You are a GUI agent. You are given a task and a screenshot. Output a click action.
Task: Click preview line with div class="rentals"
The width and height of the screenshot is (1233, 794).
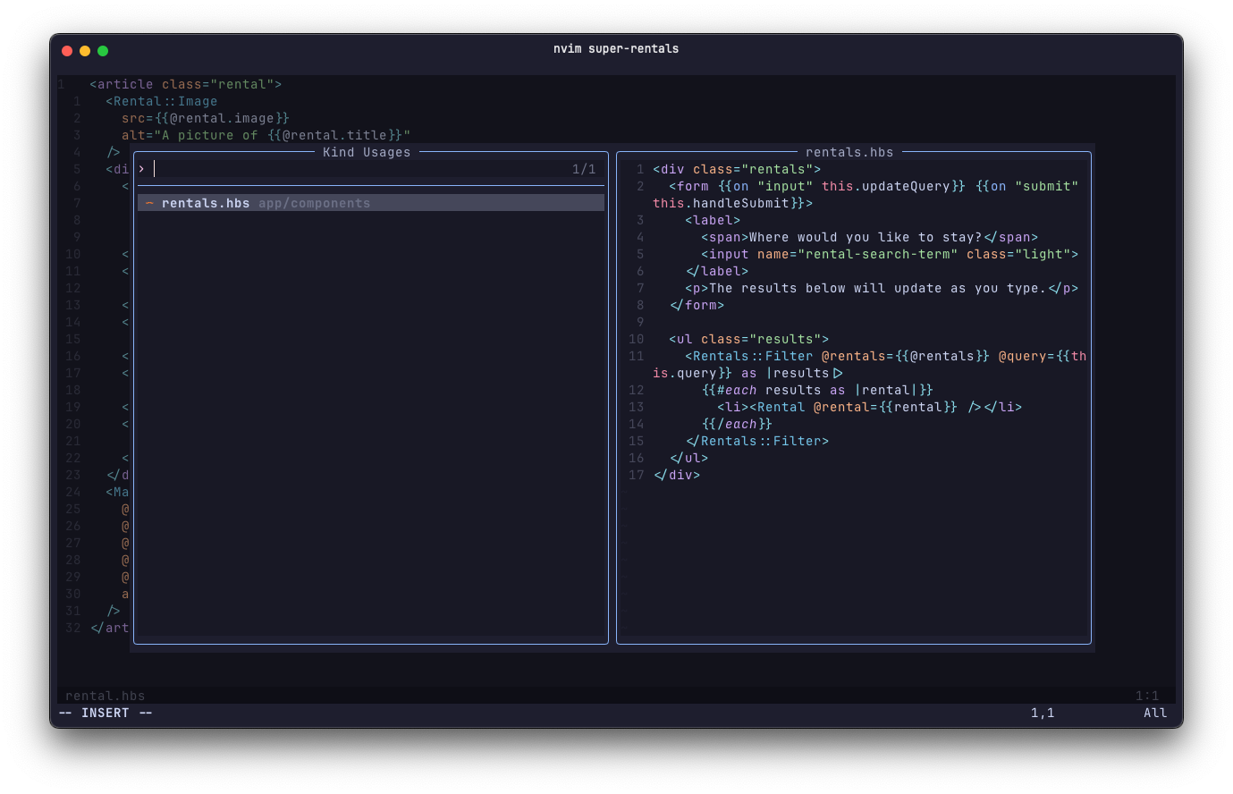pos(737,169)
